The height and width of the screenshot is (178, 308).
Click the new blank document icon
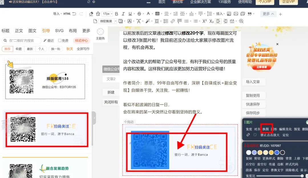pyautogui.click(x=95, y=21)
